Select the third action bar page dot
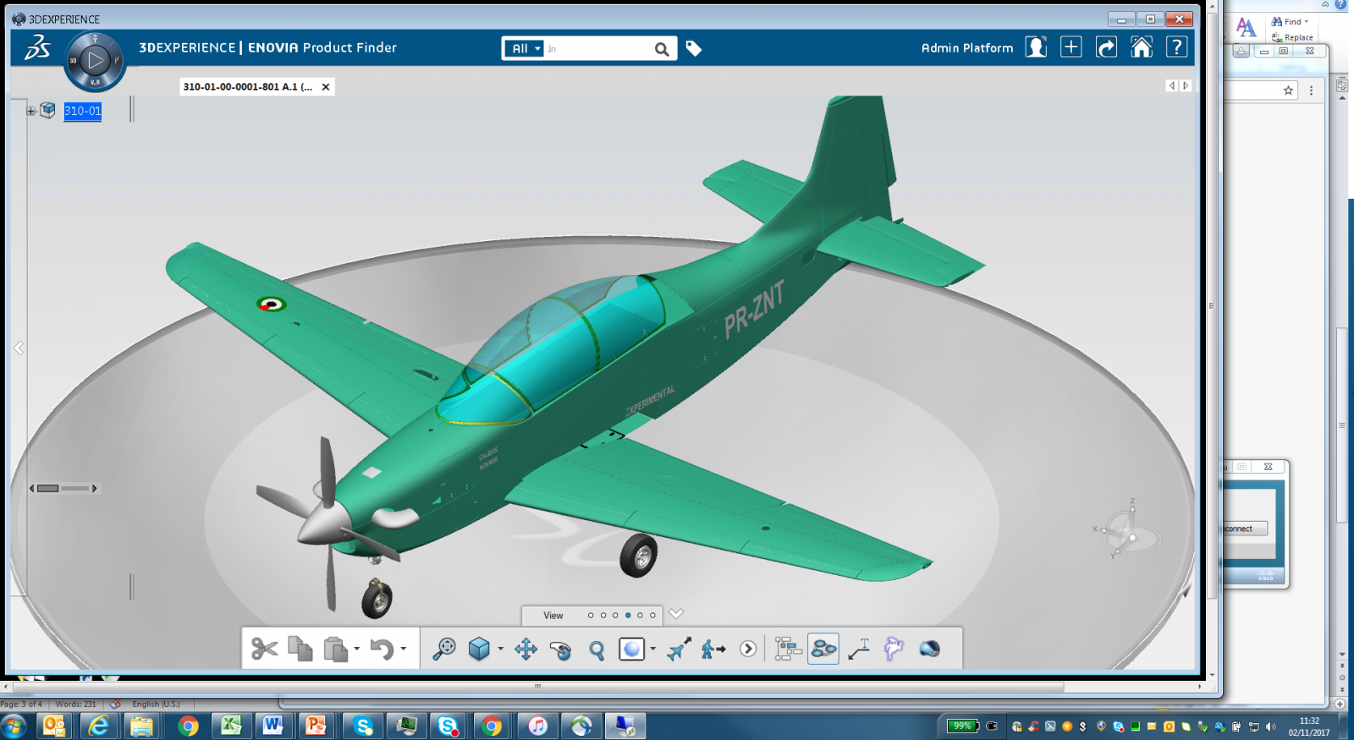Viewport: 1354px width, 740px height. coord(615,616)
